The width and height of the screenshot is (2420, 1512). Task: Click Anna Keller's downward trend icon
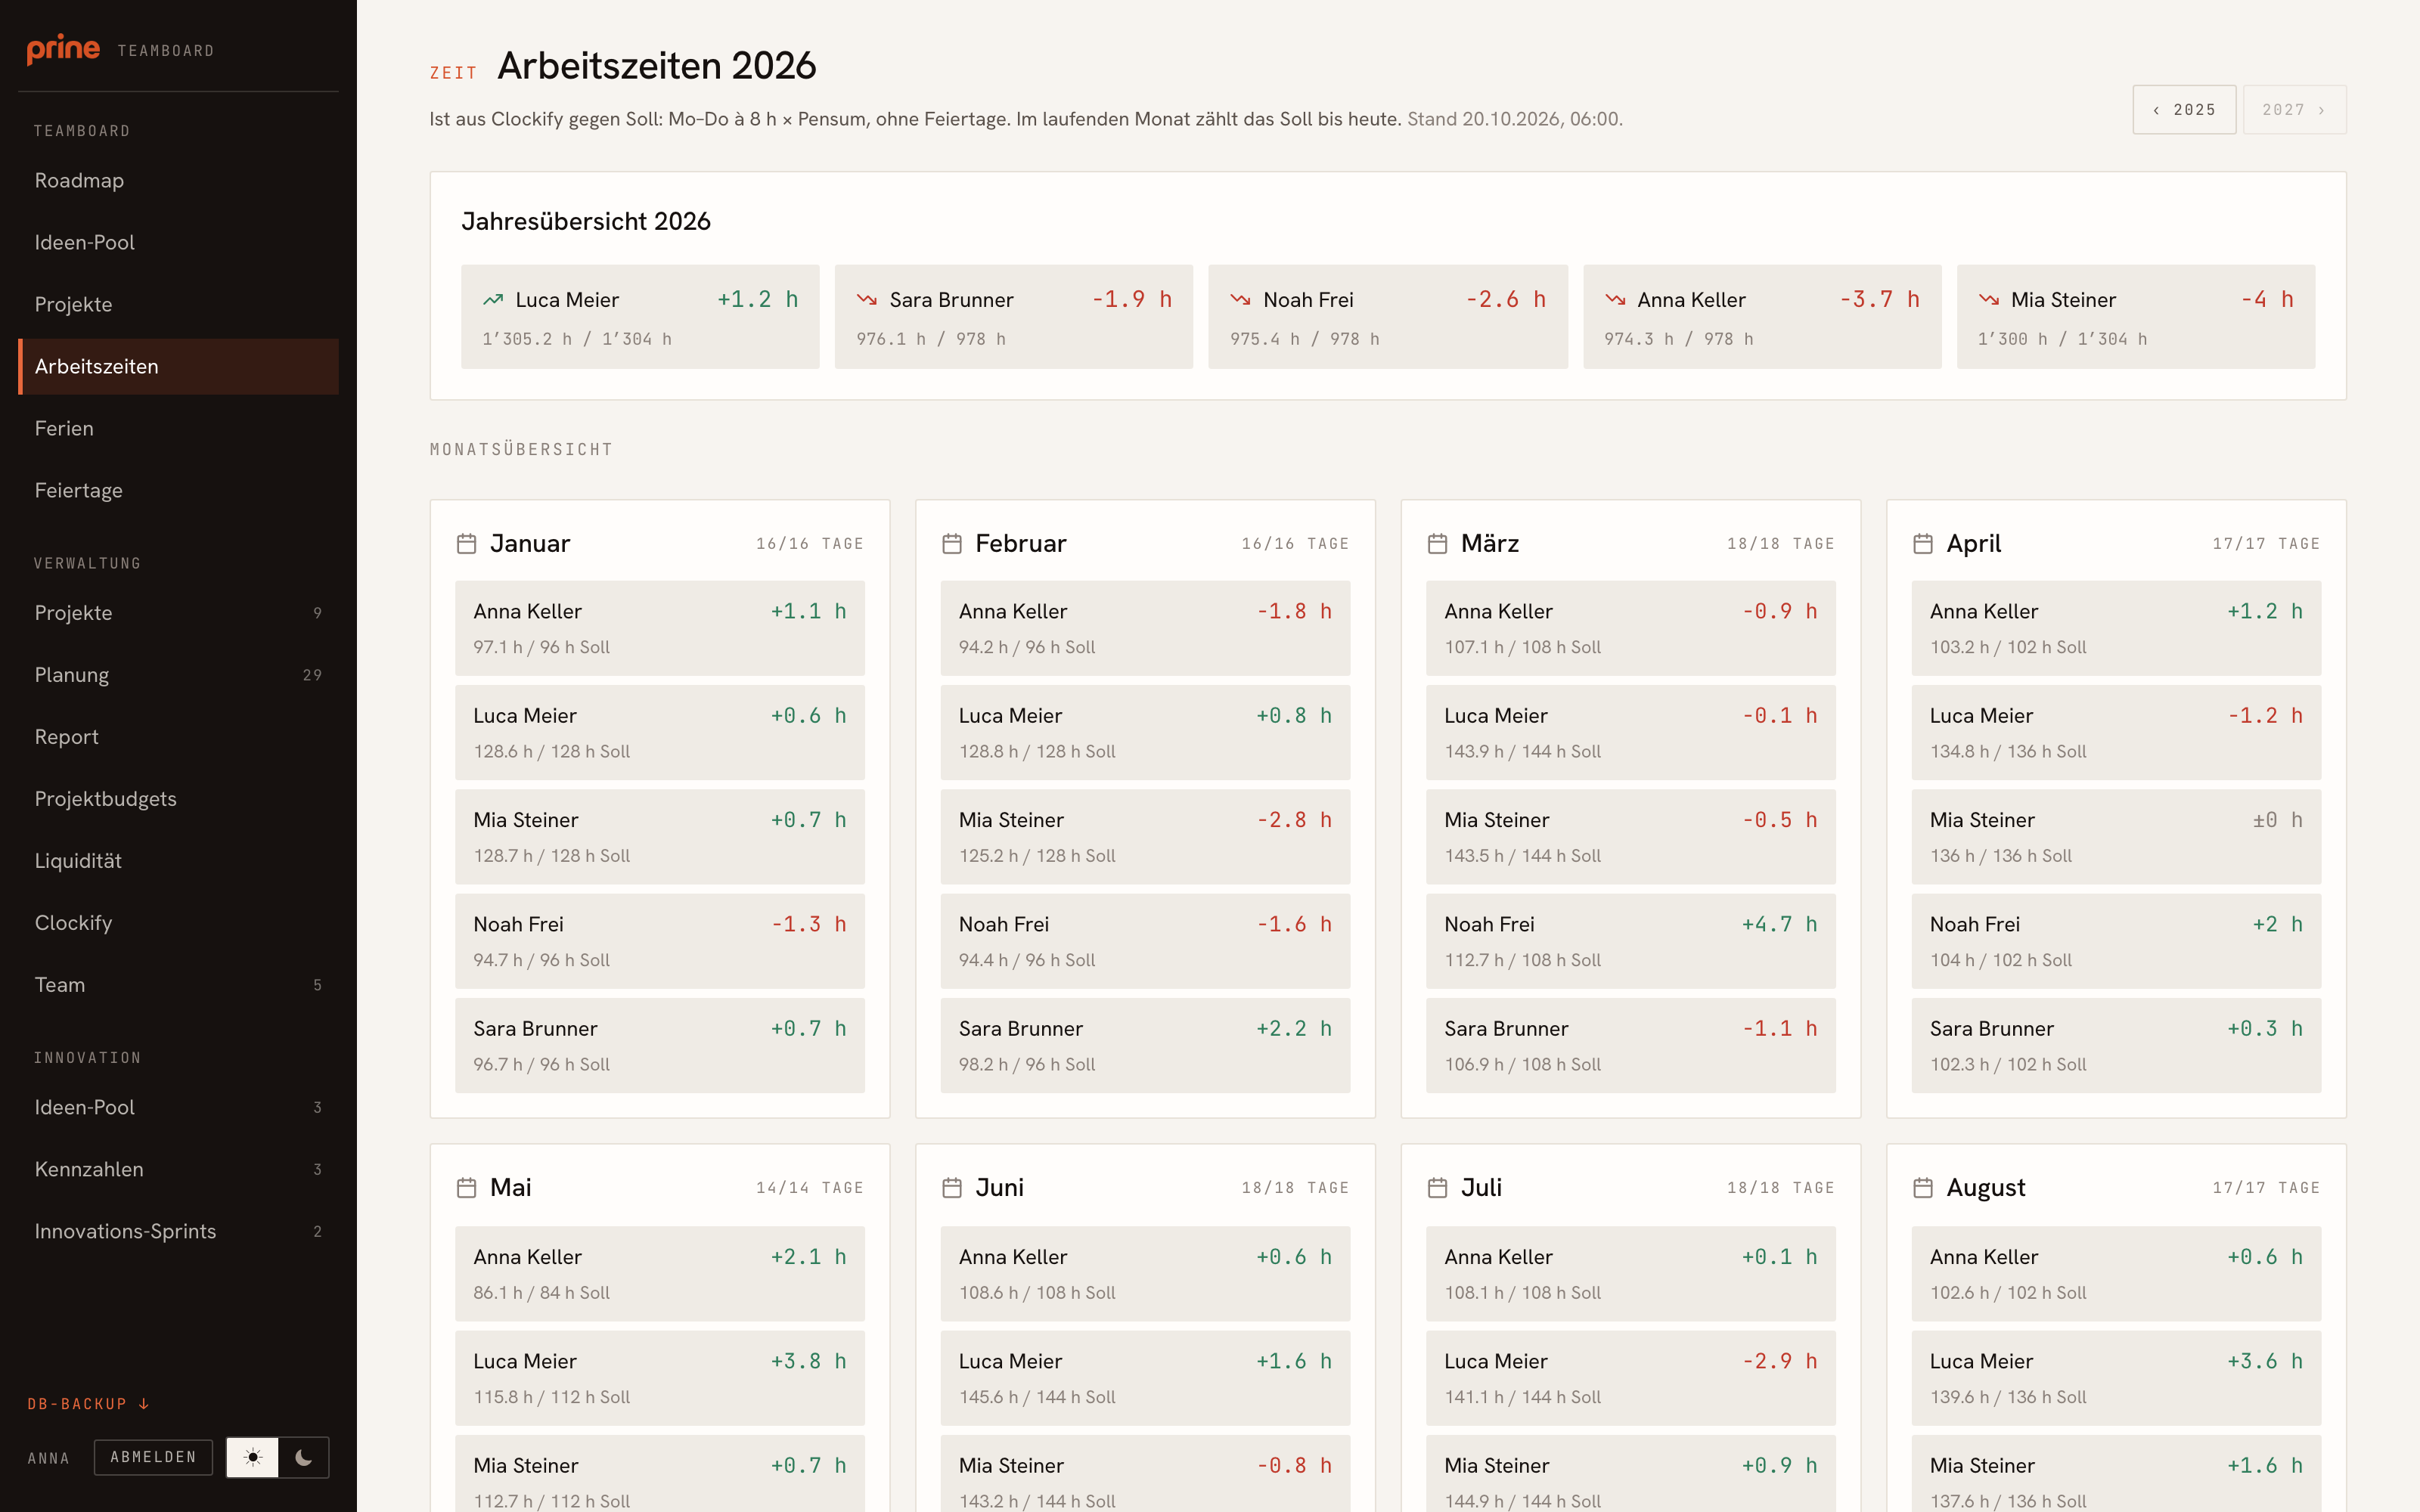1615,300
